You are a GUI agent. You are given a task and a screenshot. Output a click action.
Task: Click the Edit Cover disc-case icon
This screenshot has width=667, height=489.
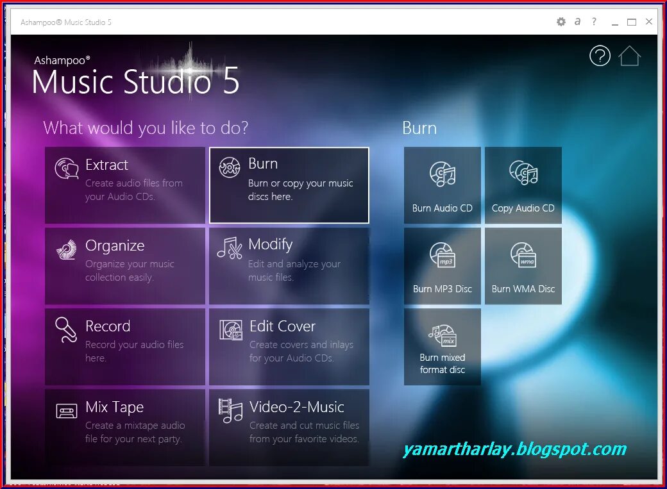[230, 330]
